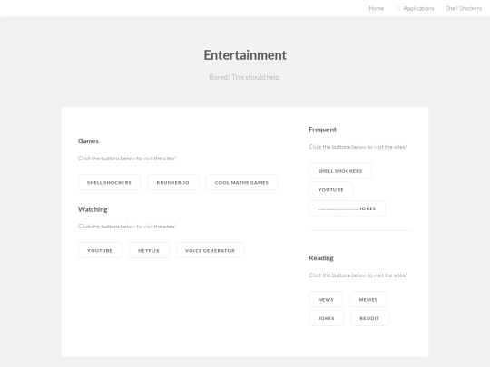Open the Applications menu in the navigation bar
Image resolution: width=490 pixels, height=367 pixels.
coord(418,8)
